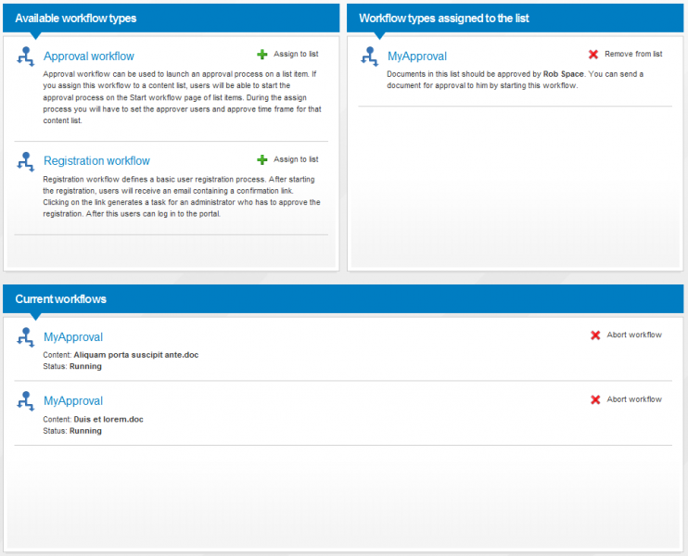
Task: Click the Available workflow types header
Action: pyautogui.click(x=172, y=18)
